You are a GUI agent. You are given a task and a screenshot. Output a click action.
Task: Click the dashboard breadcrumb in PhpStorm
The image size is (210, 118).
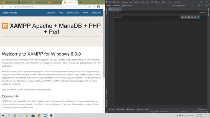coord(117,6)
